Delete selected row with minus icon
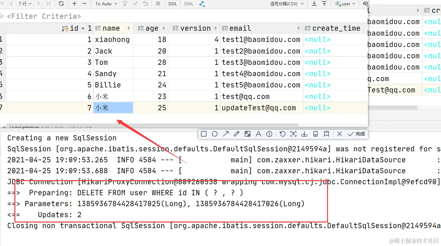The height and width of the screenshot is (246, 441). [x=85, y=4]
